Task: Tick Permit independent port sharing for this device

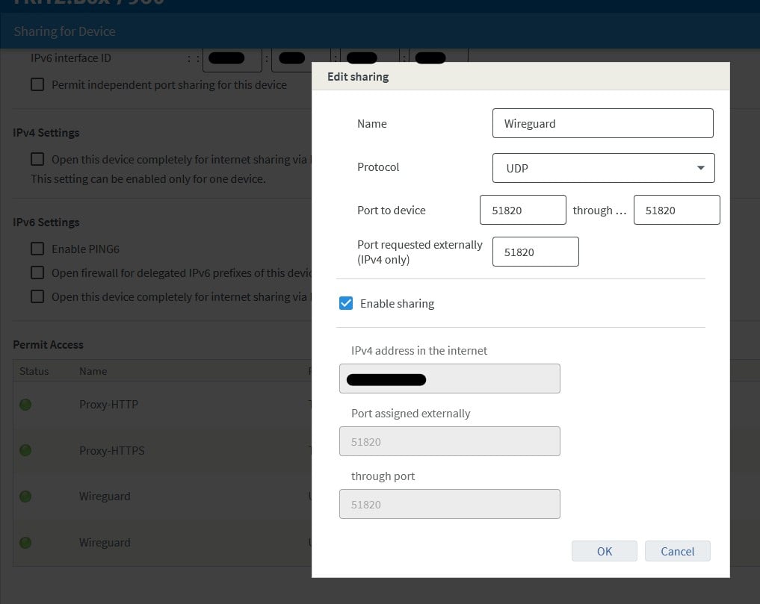Action: (37, 85)
